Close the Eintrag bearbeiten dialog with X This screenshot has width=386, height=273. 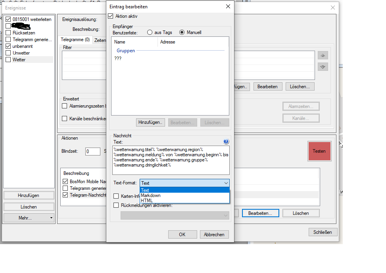coord(228,7)
